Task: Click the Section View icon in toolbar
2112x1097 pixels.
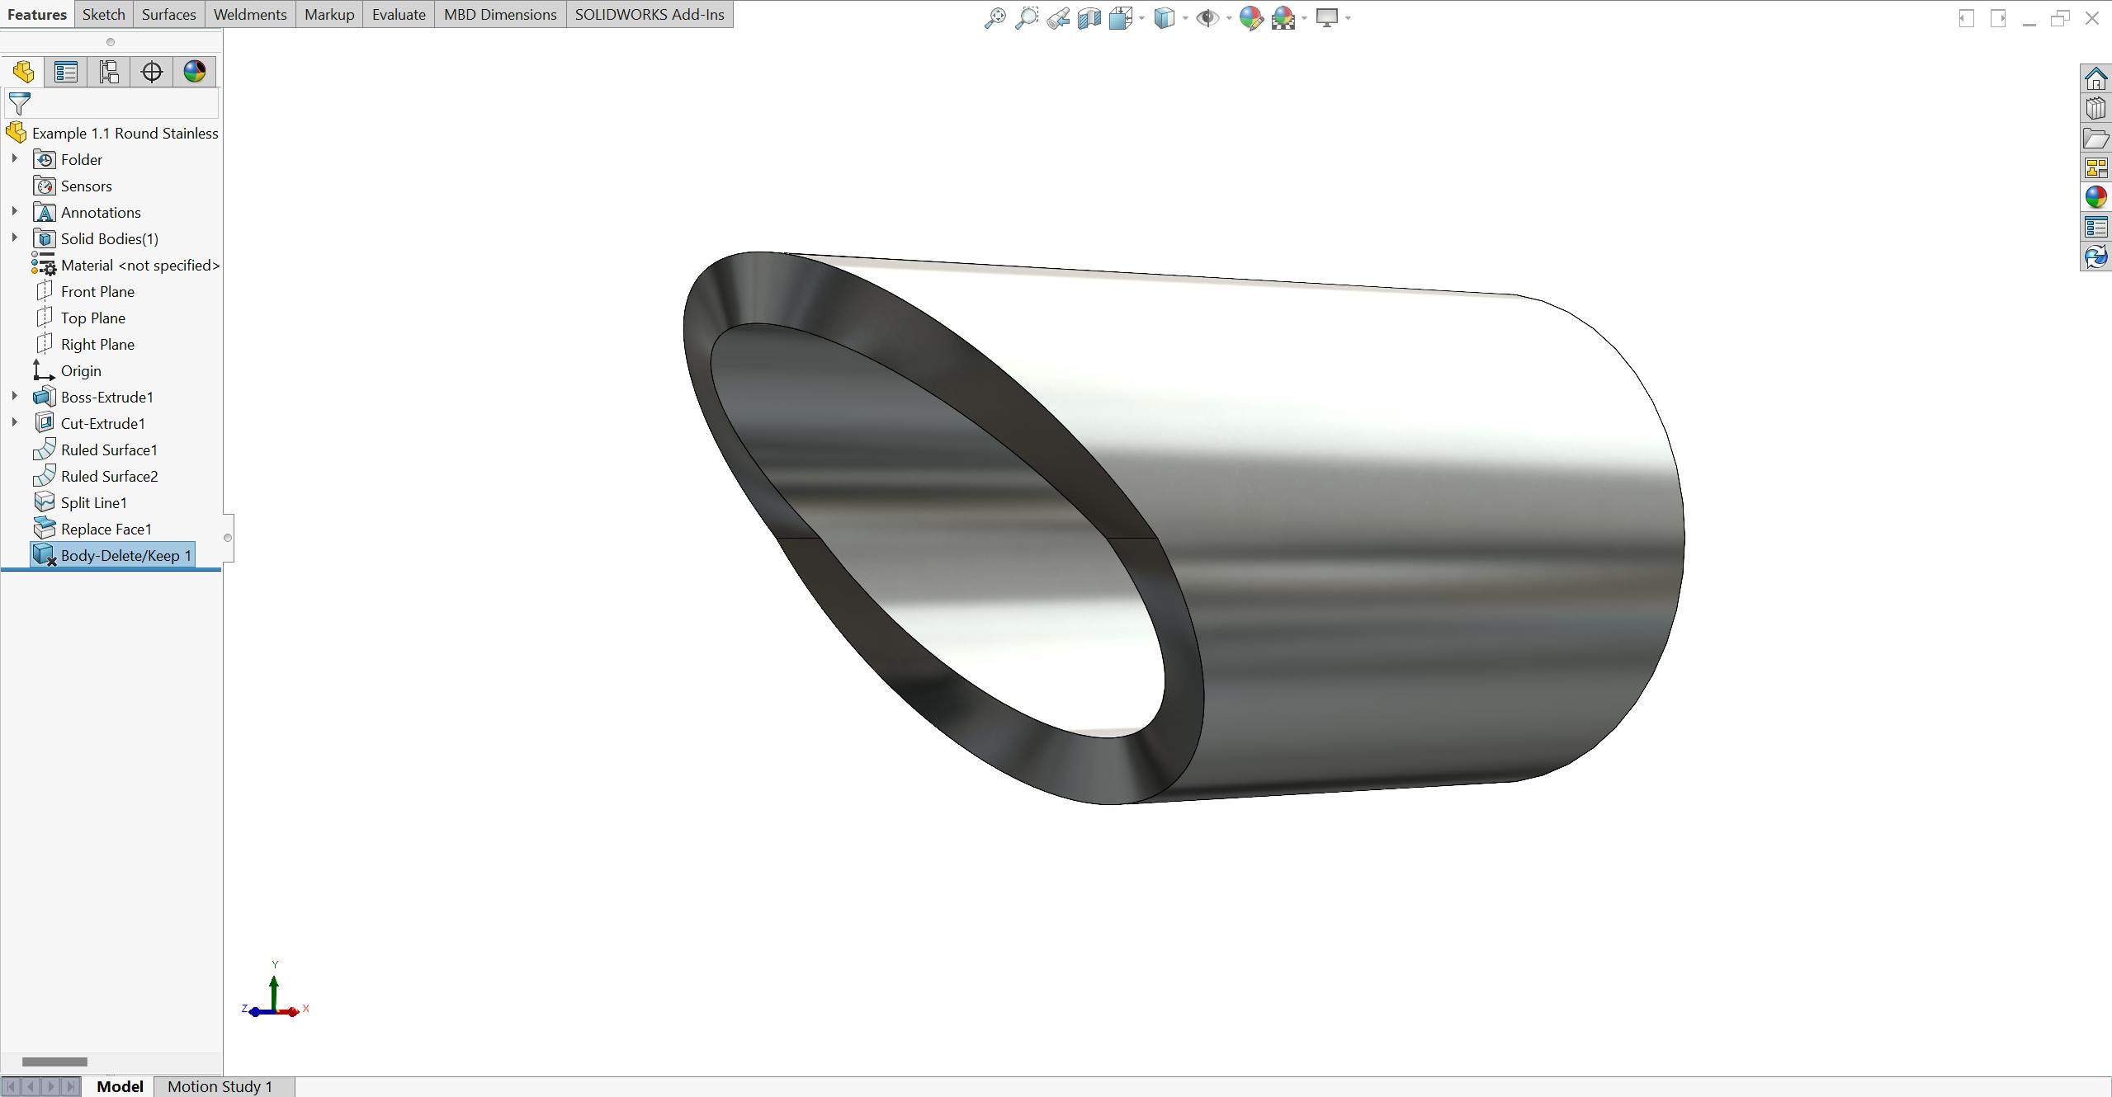Action: [1088, 16]
